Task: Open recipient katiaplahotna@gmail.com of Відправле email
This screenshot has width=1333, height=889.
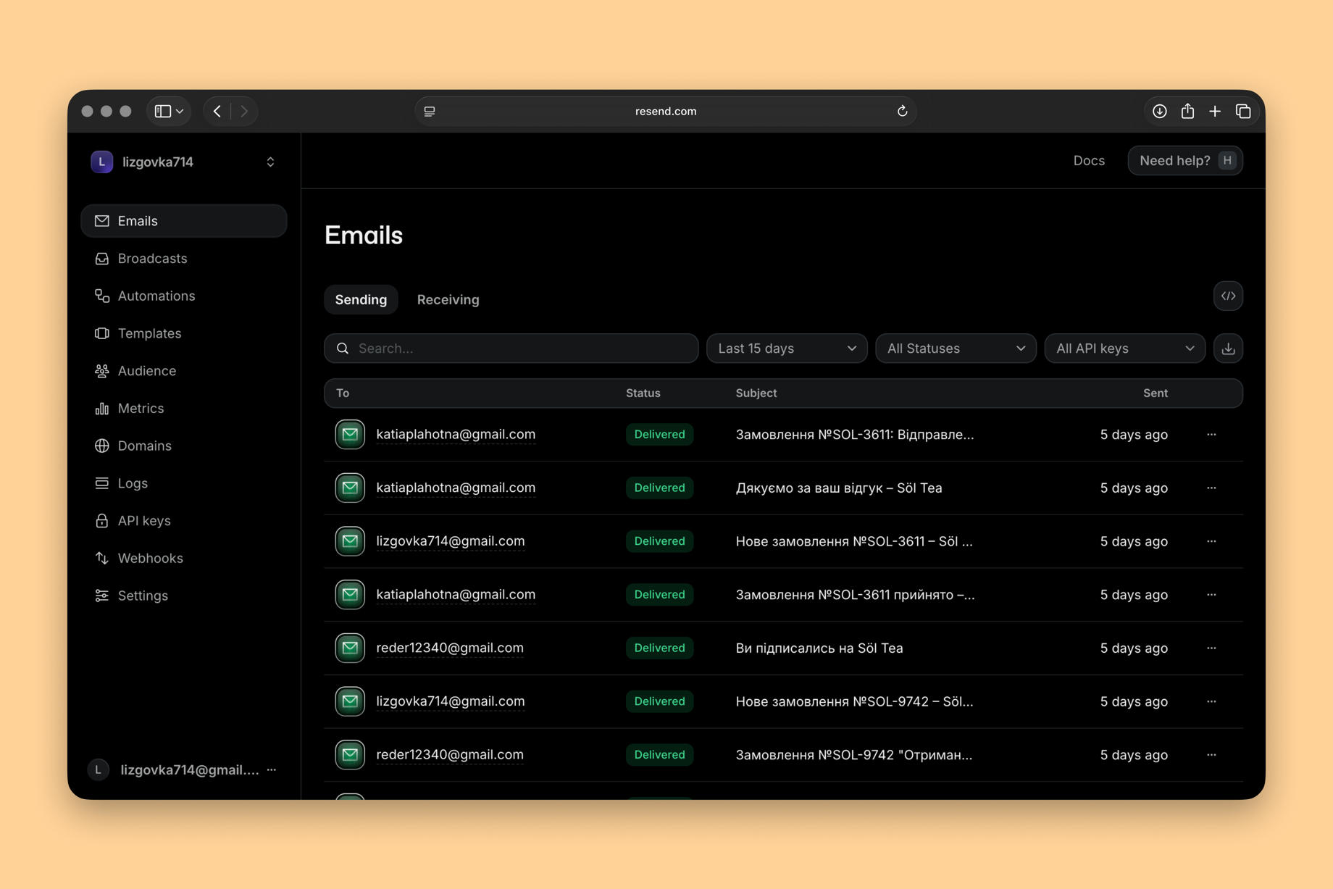Action: coord(456,434)
